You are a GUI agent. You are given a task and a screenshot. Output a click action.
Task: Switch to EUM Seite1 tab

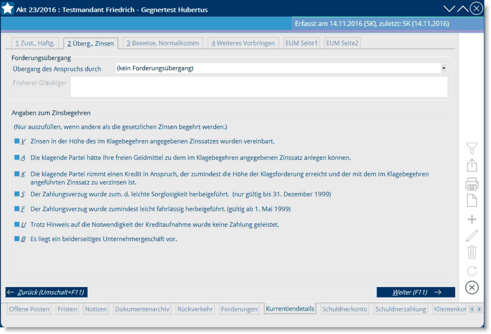click(x=302, y=43)
